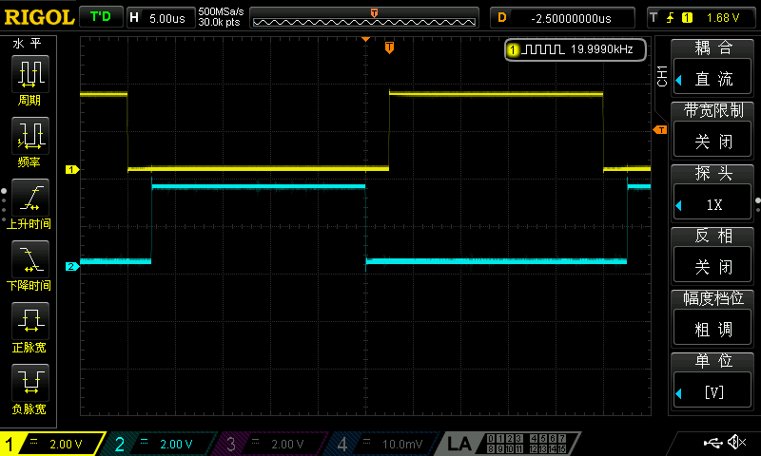Click the square wave frequency counter icon

543,49
